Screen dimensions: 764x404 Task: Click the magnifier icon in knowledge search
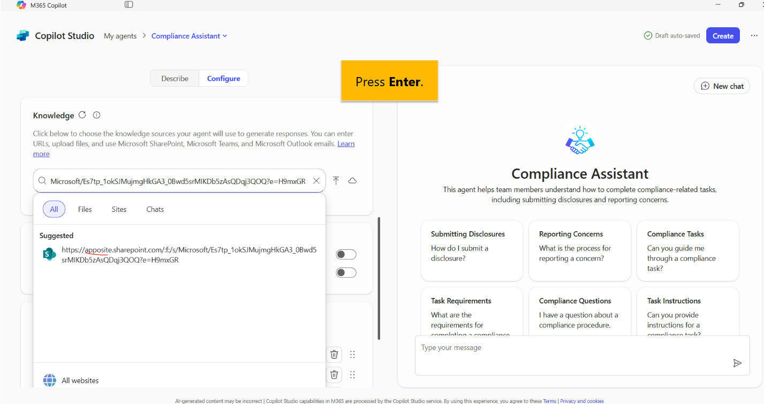42,181
